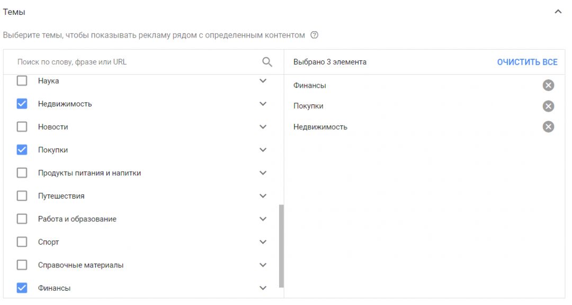Viewport: 572px width, 305px height.
Task: Check the Наука checkbox
Action: (x=22, y=80)
